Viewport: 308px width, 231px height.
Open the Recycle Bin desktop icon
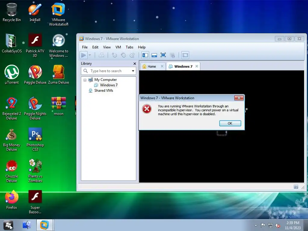[12, 12]
